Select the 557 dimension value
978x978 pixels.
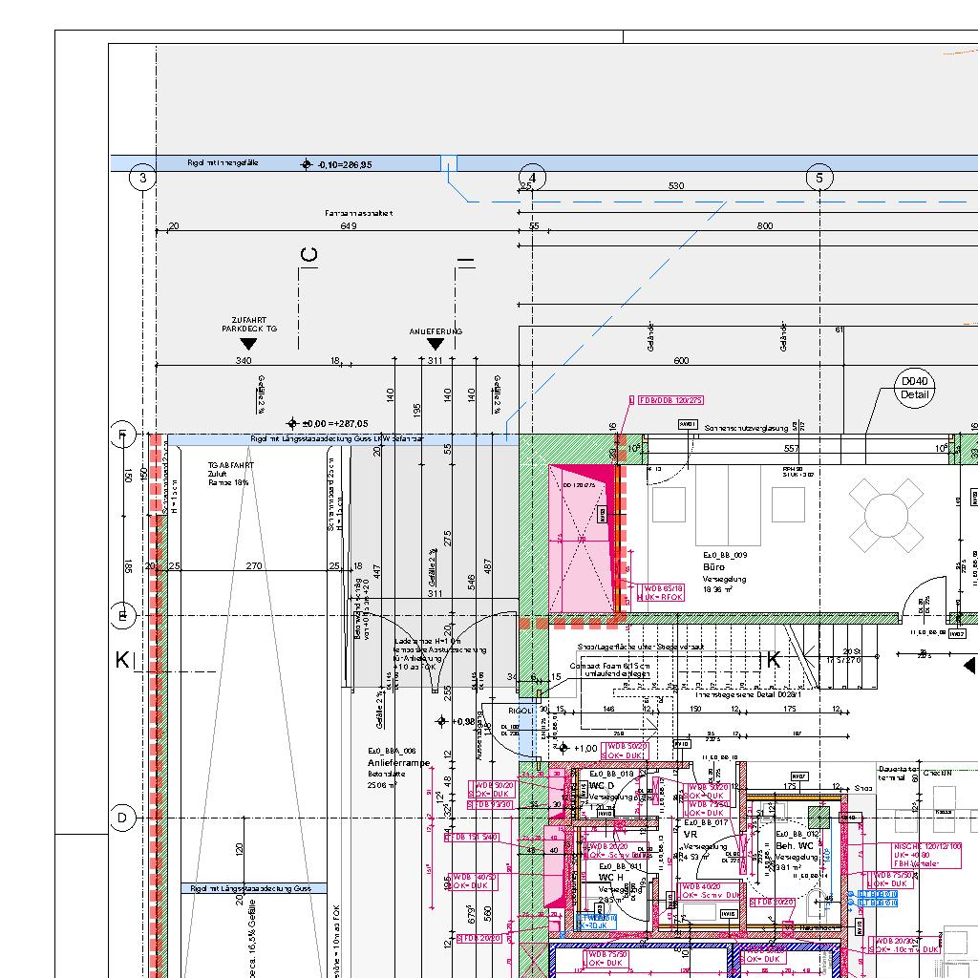click(x=792, y=449)
